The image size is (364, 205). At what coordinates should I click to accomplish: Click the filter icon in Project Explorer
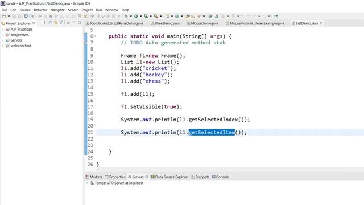[61, 23]
